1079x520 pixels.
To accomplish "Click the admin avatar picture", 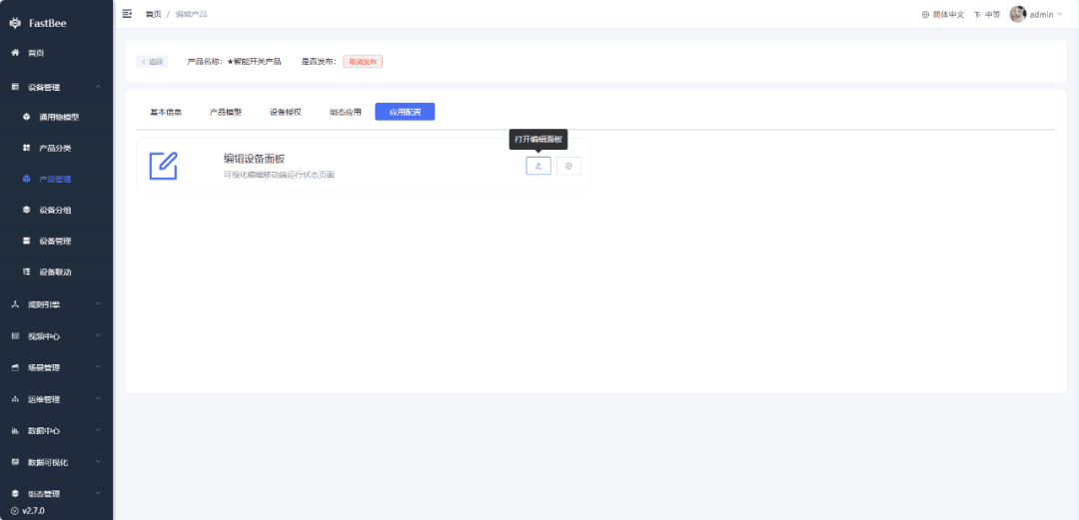I will (1018, 14).
